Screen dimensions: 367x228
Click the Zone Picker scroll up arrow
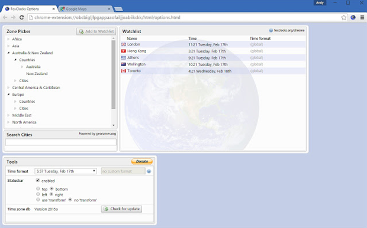click(114, 38)
